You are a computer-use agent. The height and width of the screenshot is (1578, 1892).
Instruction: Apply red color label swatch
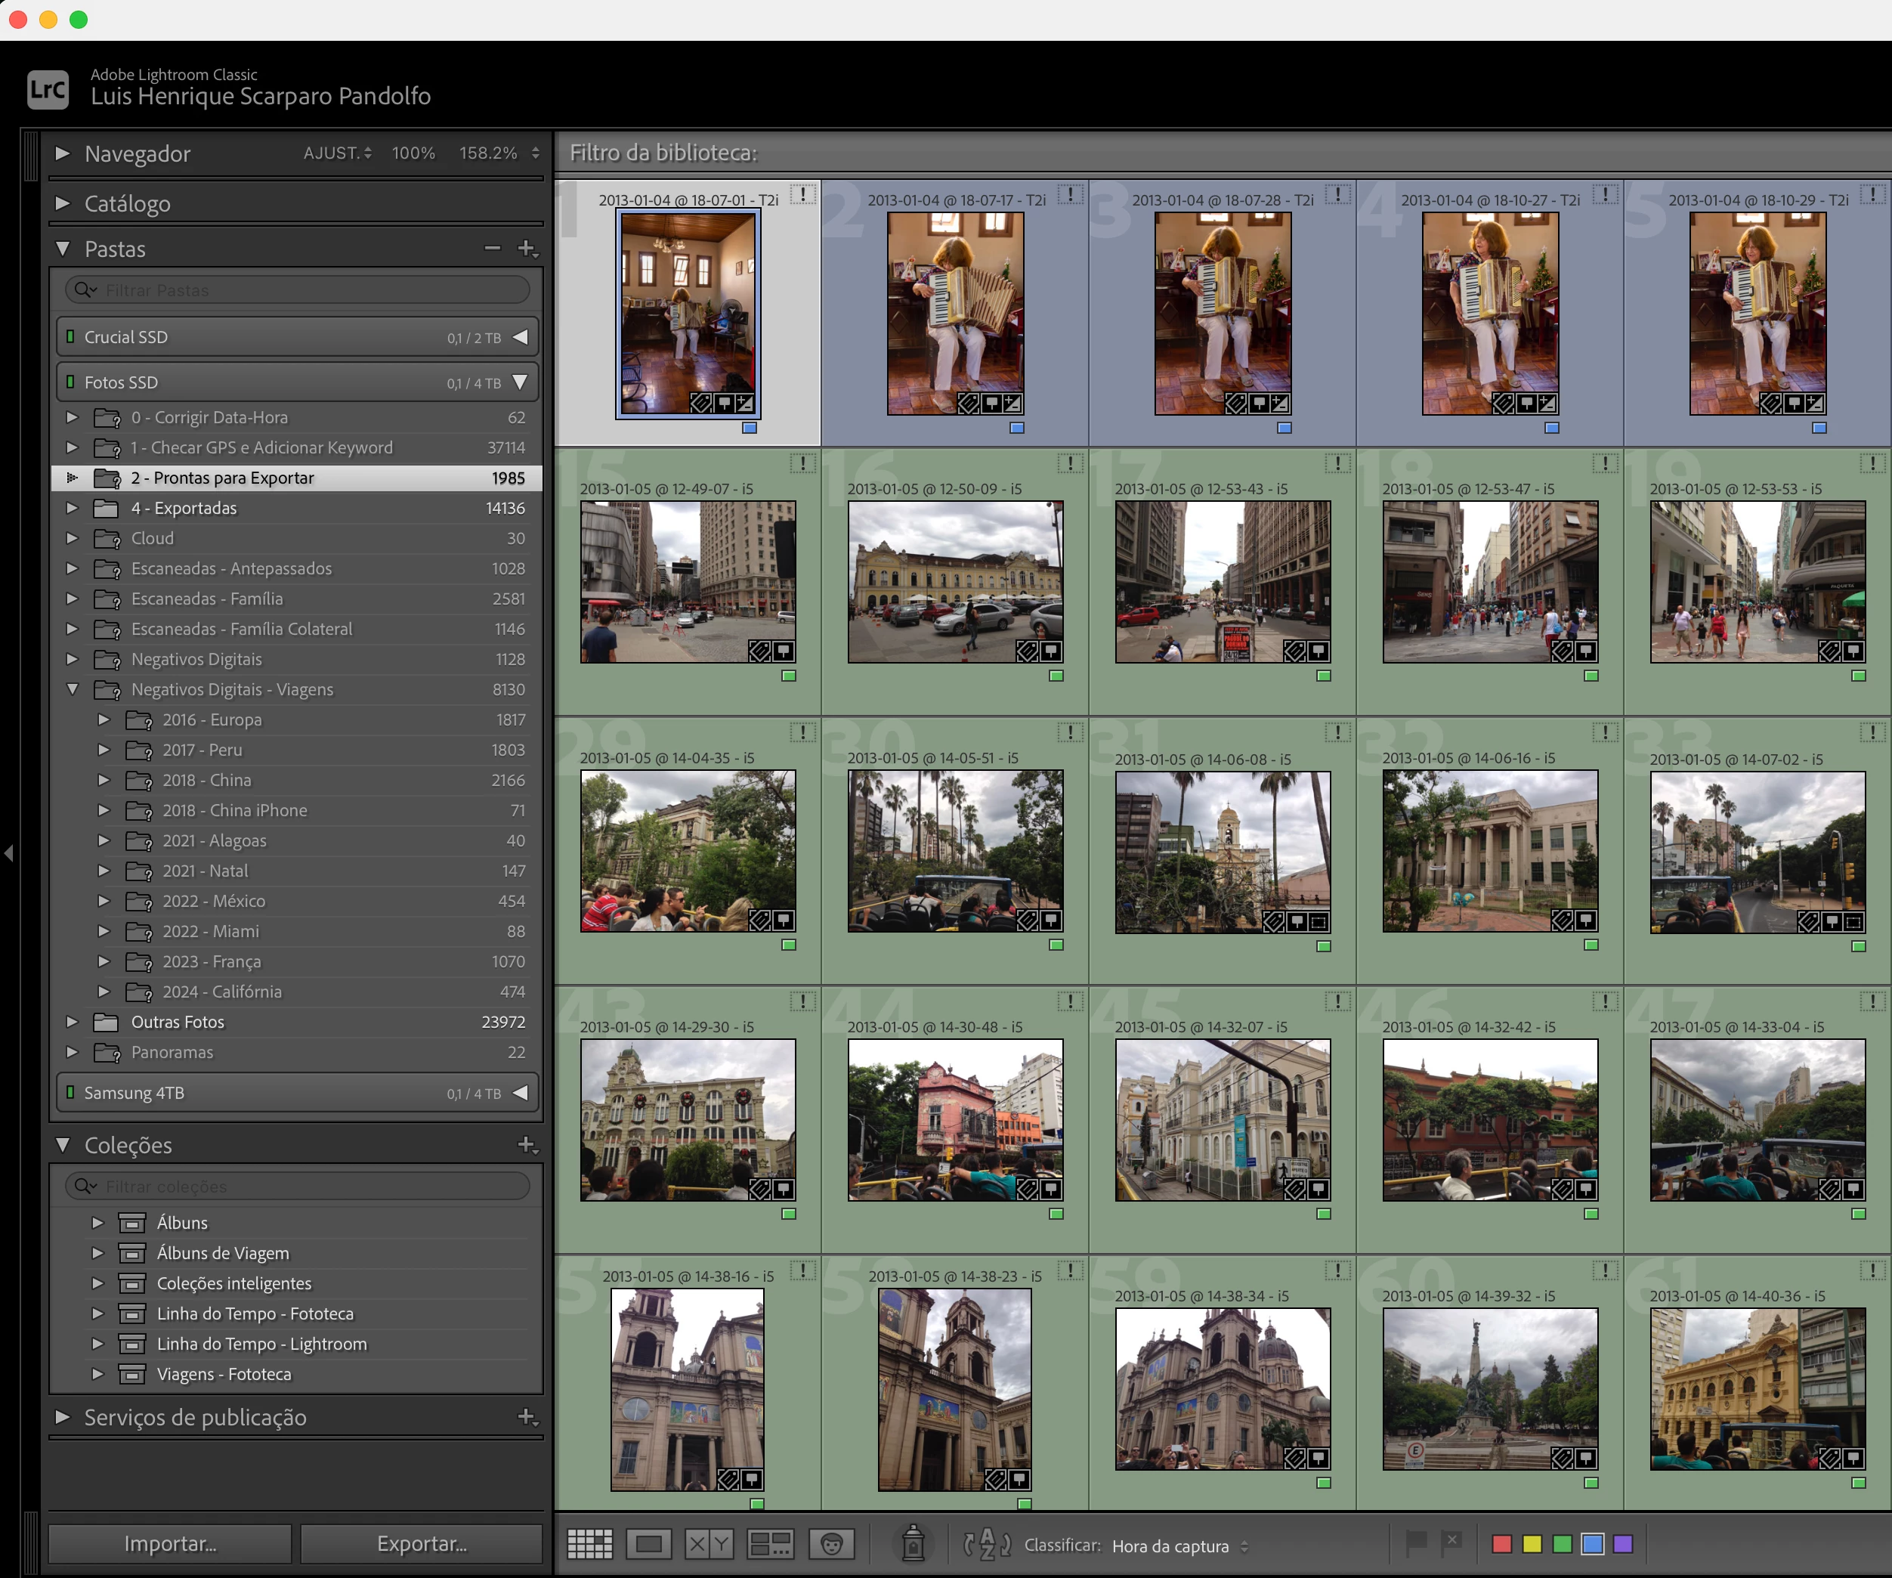click(1501, 1544)
